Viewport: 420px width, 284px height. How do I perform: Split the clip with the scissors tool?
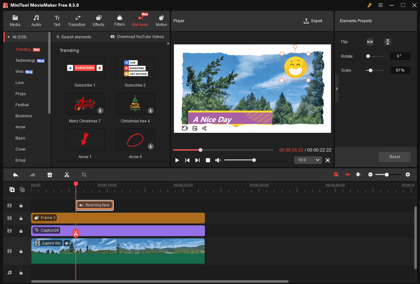click(67, 175)
